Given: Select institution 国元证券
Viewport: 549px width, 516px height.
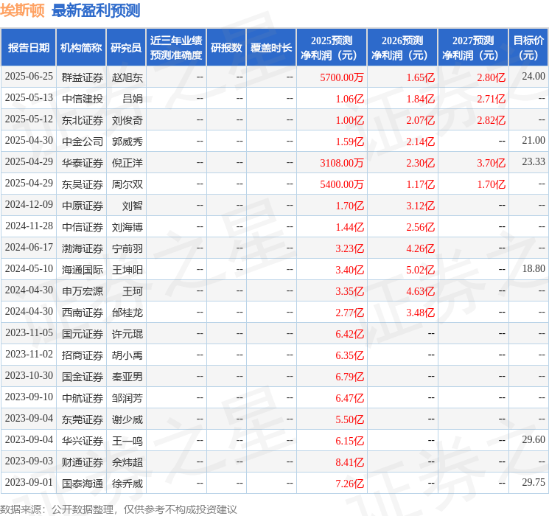Looking at the screenshot, I should (x=83, y=334).
